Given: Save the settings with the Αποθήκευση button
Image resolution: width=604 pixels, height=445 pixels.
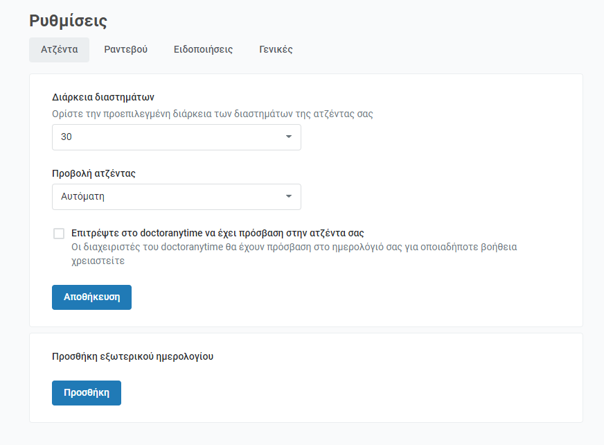Looking at the screenshot, I should 91,297.
